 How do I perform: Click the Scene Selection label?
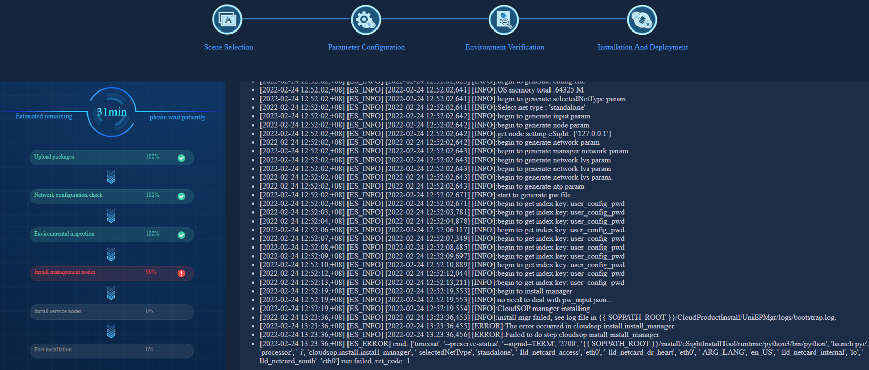(228, 47)
